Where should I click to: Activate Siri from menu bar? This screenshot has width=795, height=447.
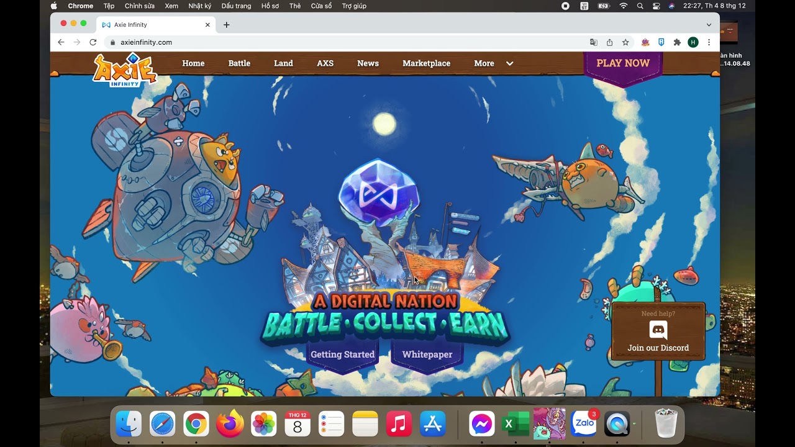[x=672, y=6]
